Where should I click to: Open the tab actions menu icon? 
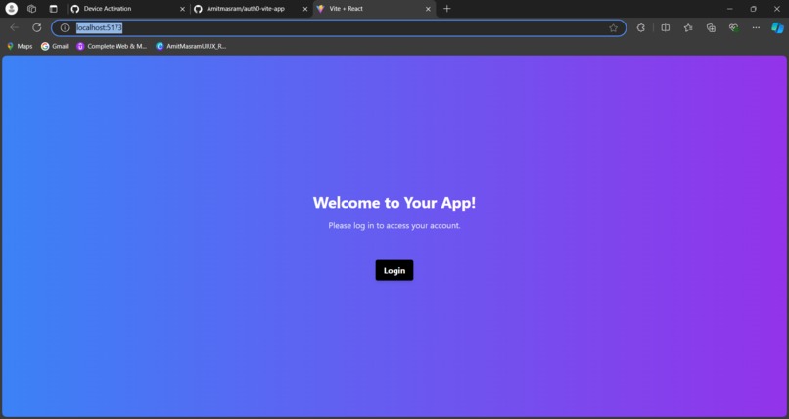click(53, 9)
